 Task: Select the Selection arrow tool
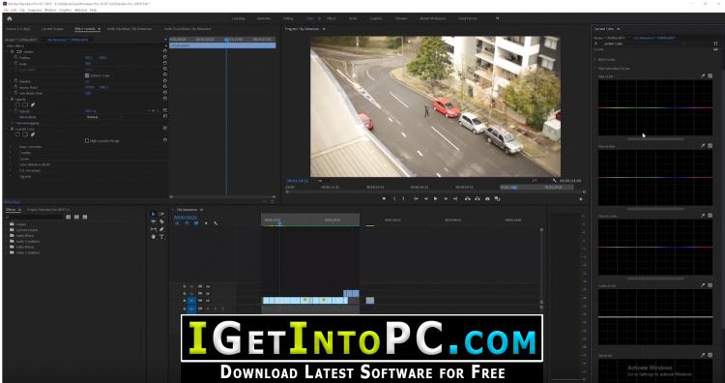(154, 214)
